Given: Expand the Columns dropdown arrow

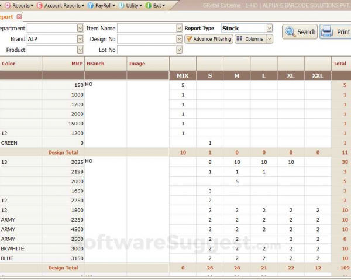Looking at the screenshot, I should click(269, 39).
